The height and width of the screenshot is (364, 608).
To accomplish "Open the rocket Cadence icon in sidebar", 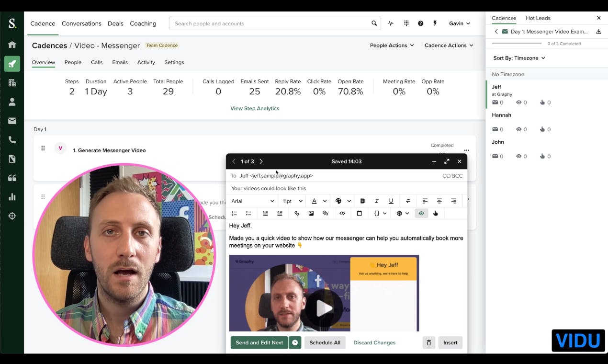I will click(x=12, y=64).
